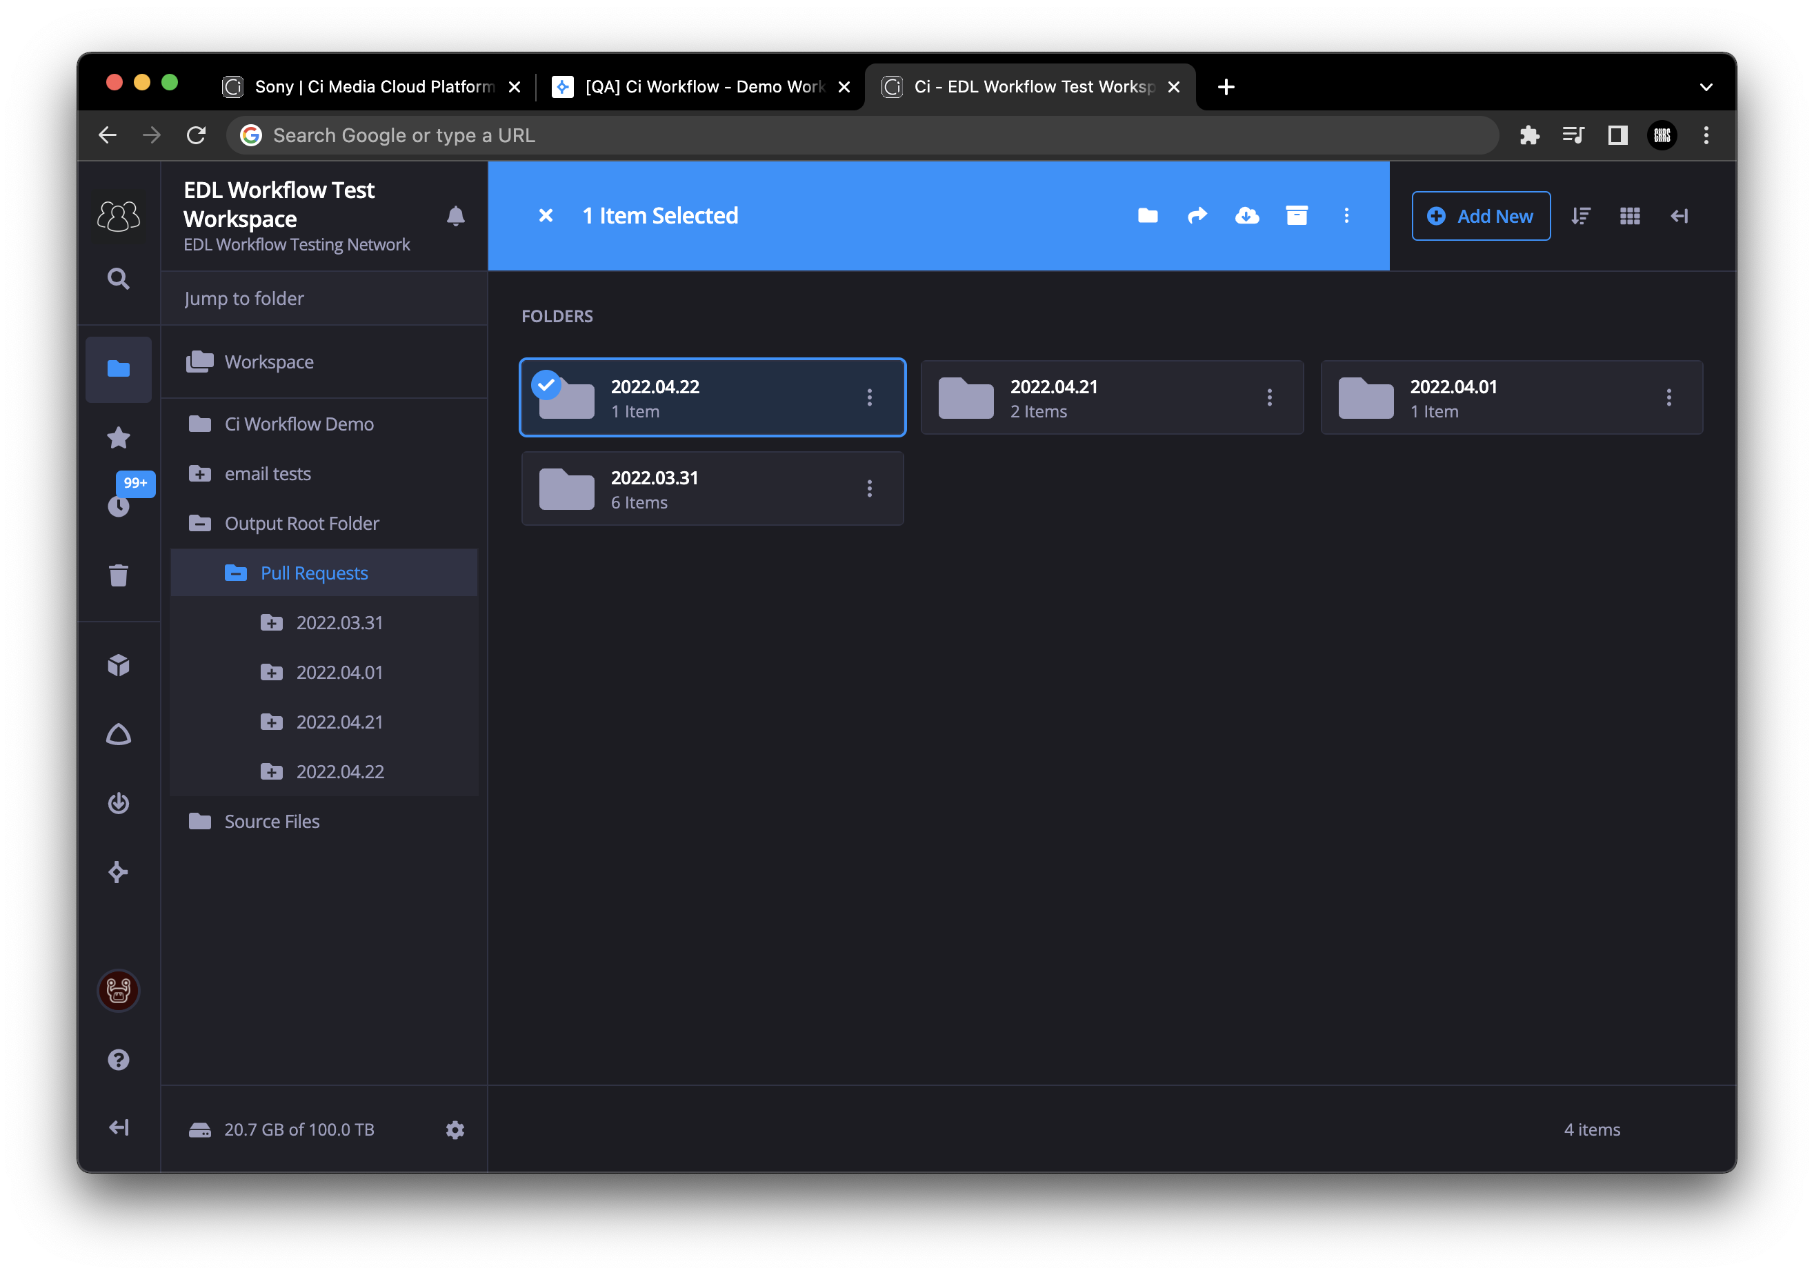The height and width of the screenshot is (1275, 1814).
Task: Open the Trash icon in sidebar
Action: pos(119,575)
